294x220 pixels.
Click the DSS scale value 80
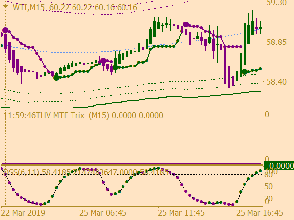(x=269, y=175)
